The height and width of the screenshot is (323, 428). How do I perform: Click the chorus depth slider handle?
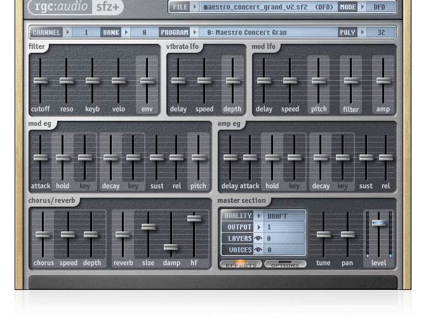coord(91,235)
